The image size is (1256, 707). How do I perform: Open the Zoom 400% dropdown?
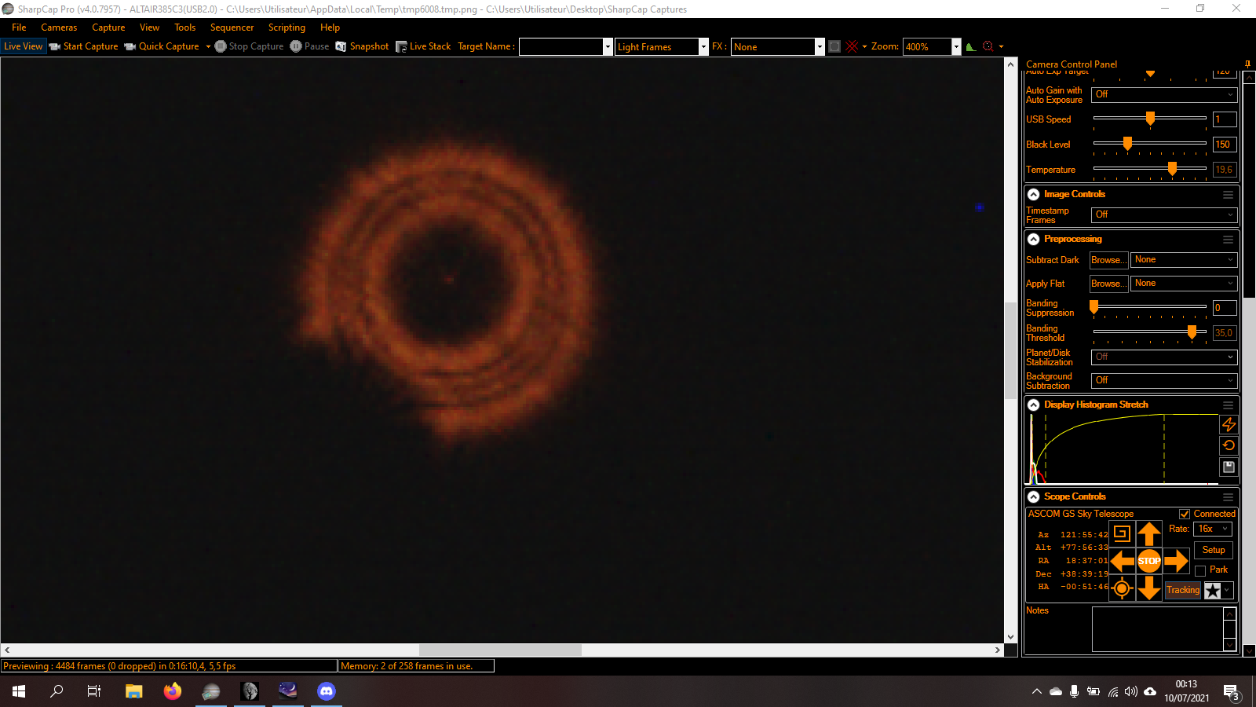pos(956,46)
